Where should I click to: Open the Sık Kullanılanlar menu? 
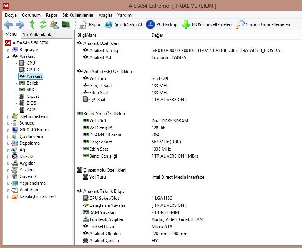78,15
